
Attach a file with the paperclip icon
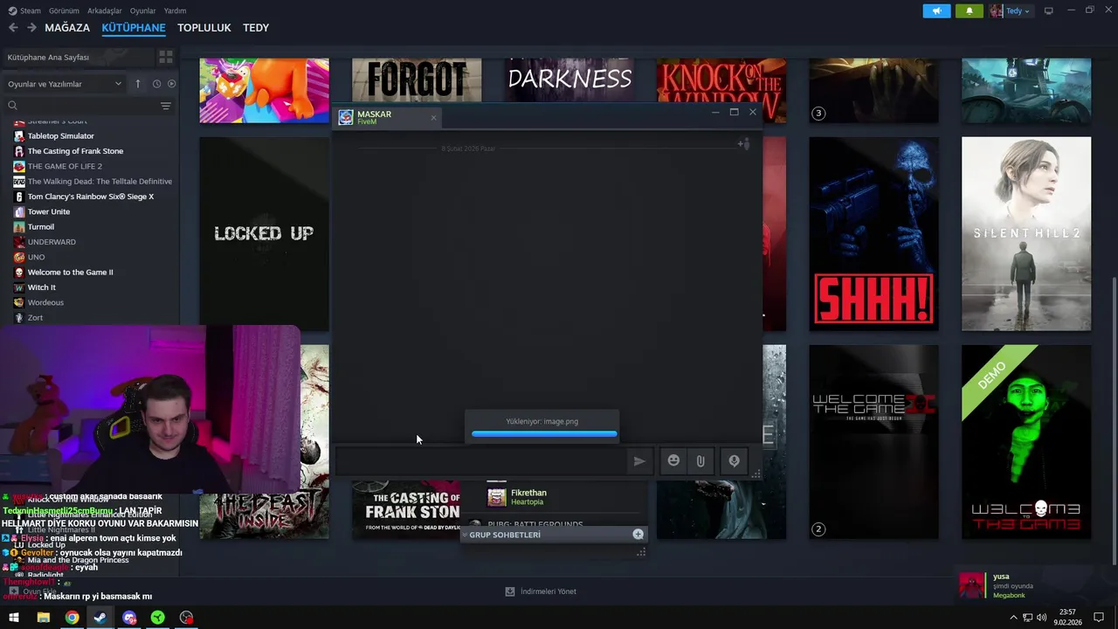(700, 460)
